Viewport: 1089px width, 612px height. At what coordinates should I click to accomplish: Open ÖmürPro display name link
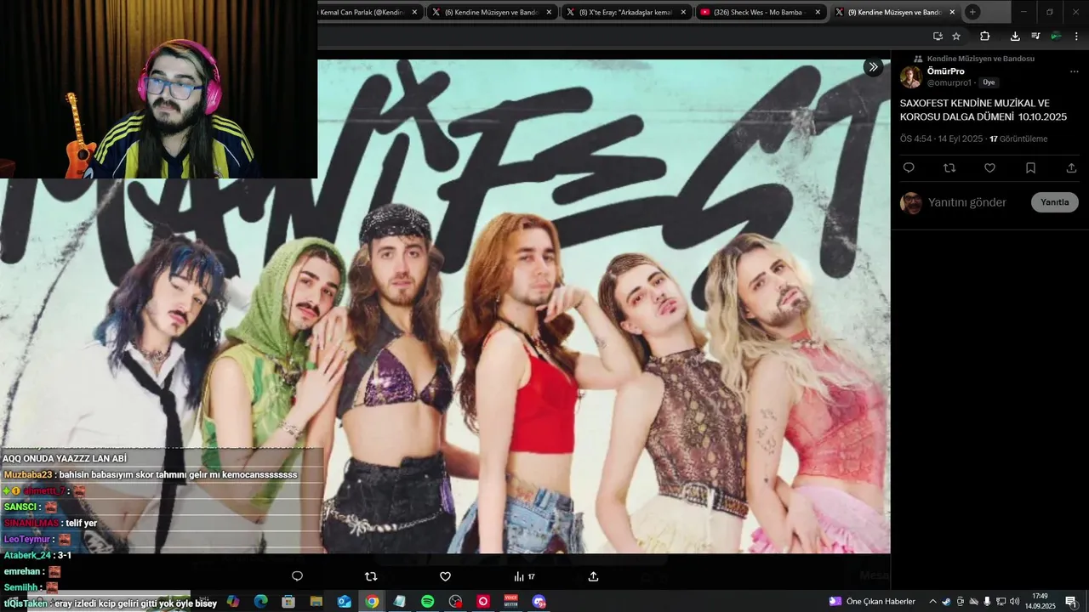(945, 71)
